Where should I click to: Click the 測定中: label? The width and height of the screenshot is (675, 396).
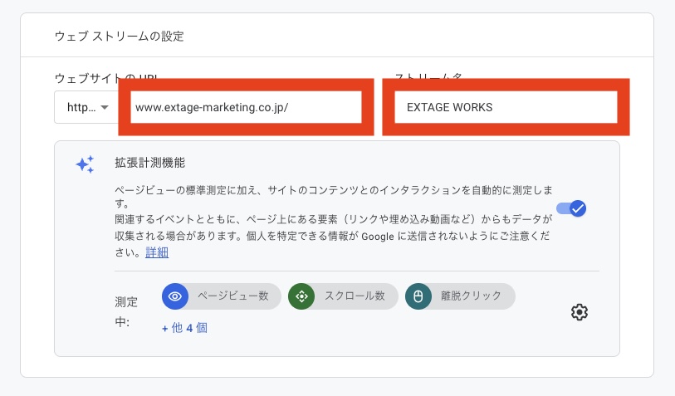pos(126,311)
